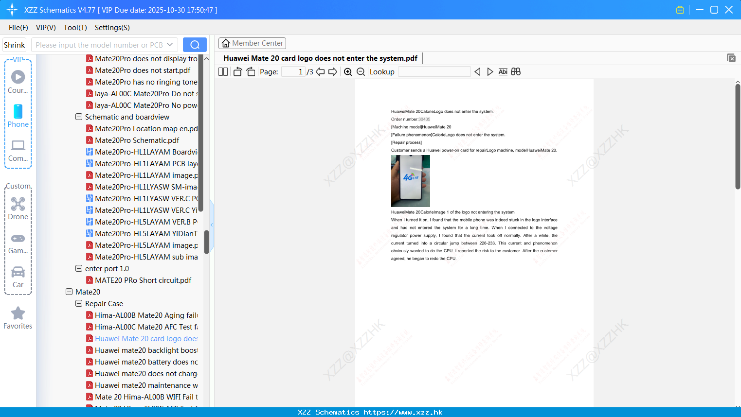Screen dimensions: 741x417
Task: Open Hima-AL00B Mate20 Aging fail file
Action: [142, 315]
